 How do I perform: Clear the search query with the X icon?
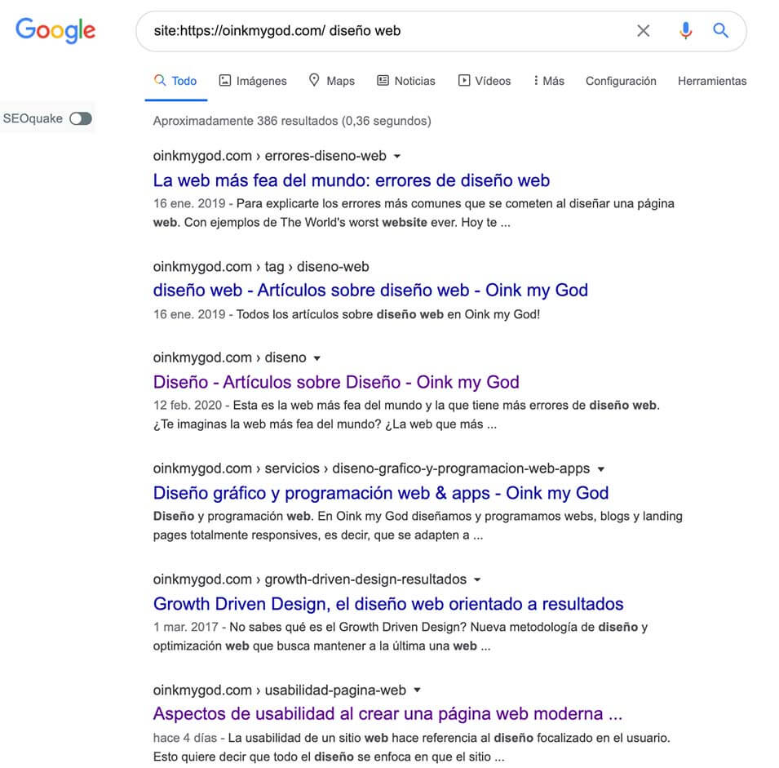(644, 30)
